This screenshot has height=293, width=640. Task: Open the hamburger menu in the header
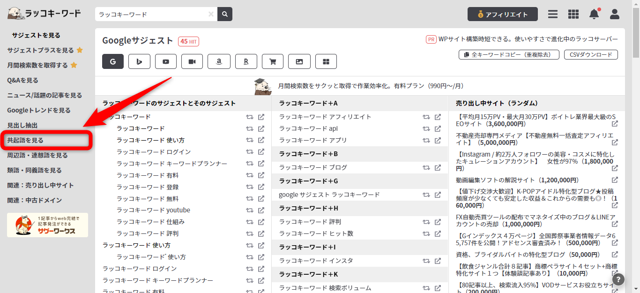[553, 14]
